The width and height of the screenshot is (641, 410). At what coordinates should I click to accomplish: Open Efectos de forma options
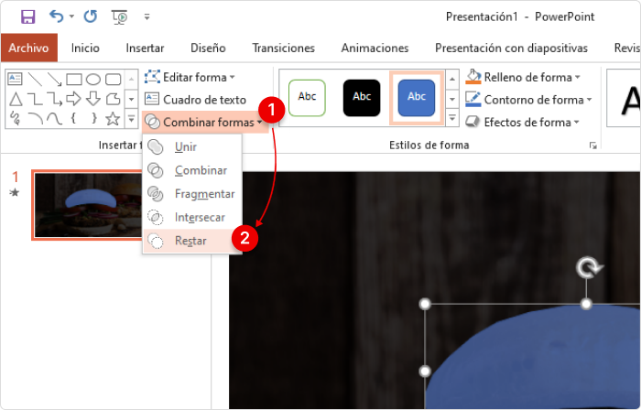pos(523,122)
